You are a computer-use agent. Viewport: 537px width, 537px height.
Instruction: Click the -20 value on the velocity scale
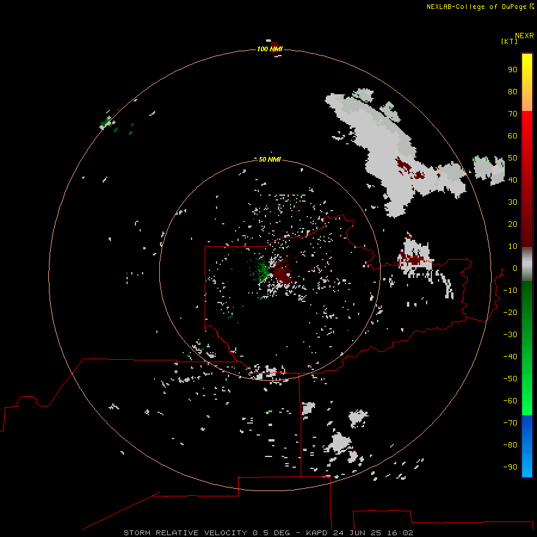510,312
